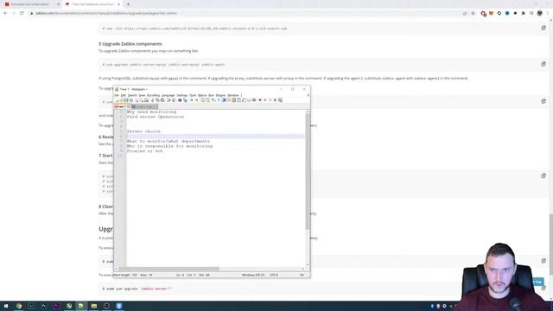
Task: Click the Print icon in Notepad++ toolbar
Action: 146,100
